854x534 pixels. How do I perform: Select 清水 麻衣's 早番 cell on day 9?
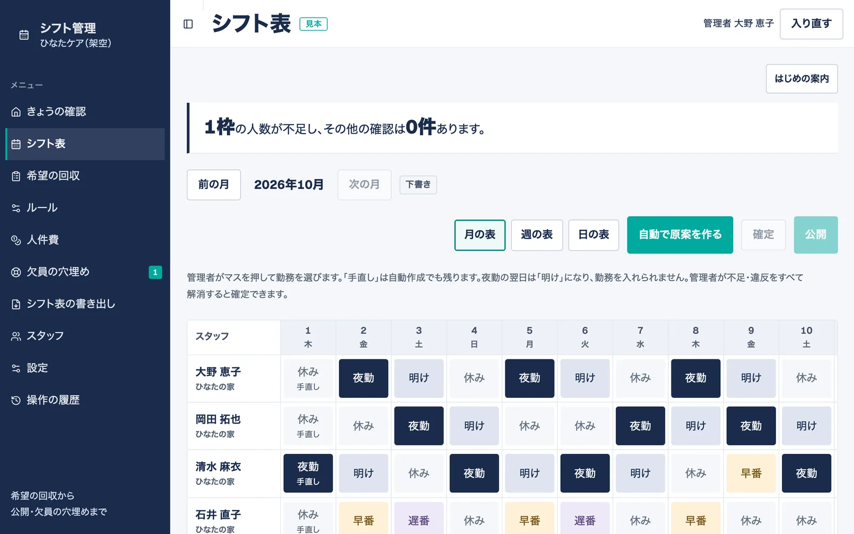(751, 474)
